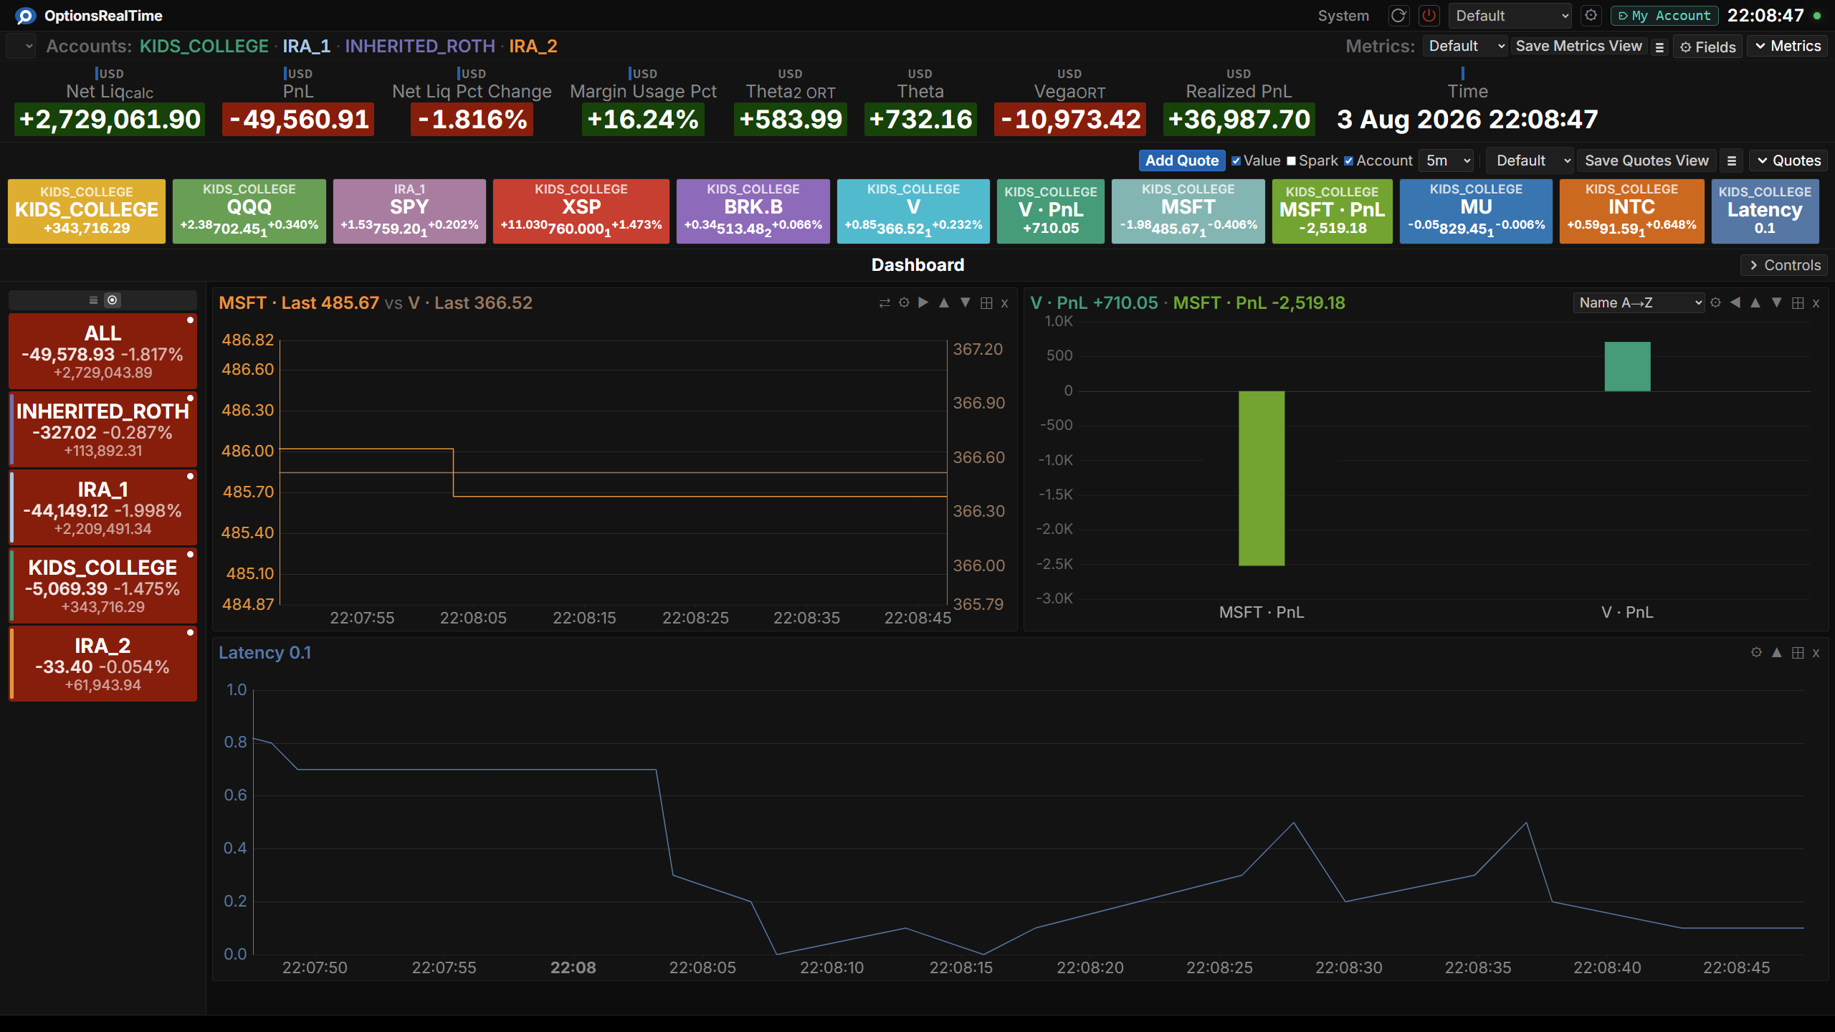Expand the Controls panel

coord(1785,265)
